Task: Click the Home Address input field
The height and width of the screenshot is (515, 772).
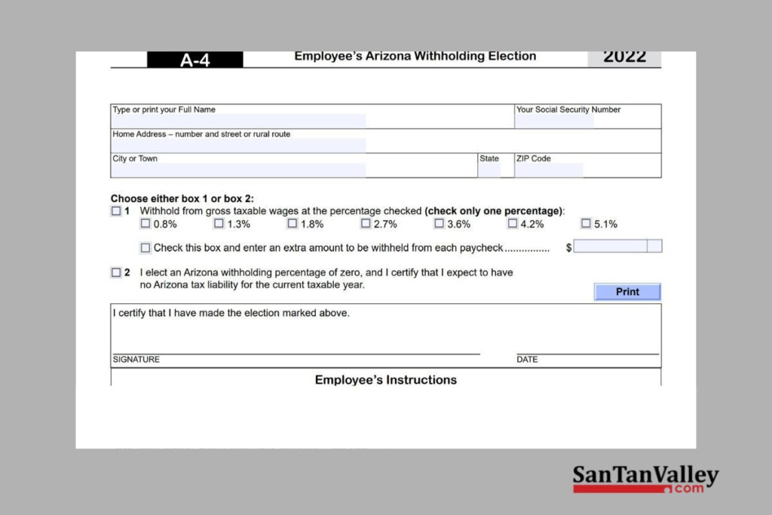Action: (238, 146)
